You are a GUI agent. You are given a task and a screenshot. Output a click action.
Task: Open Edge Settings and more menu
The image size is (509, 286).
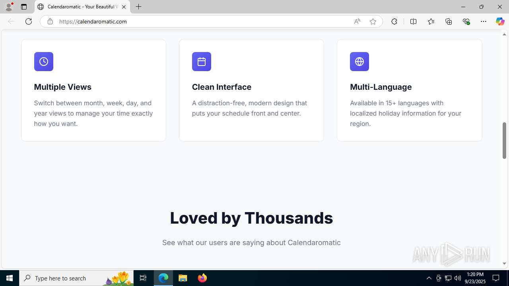[x=484, y=21]
